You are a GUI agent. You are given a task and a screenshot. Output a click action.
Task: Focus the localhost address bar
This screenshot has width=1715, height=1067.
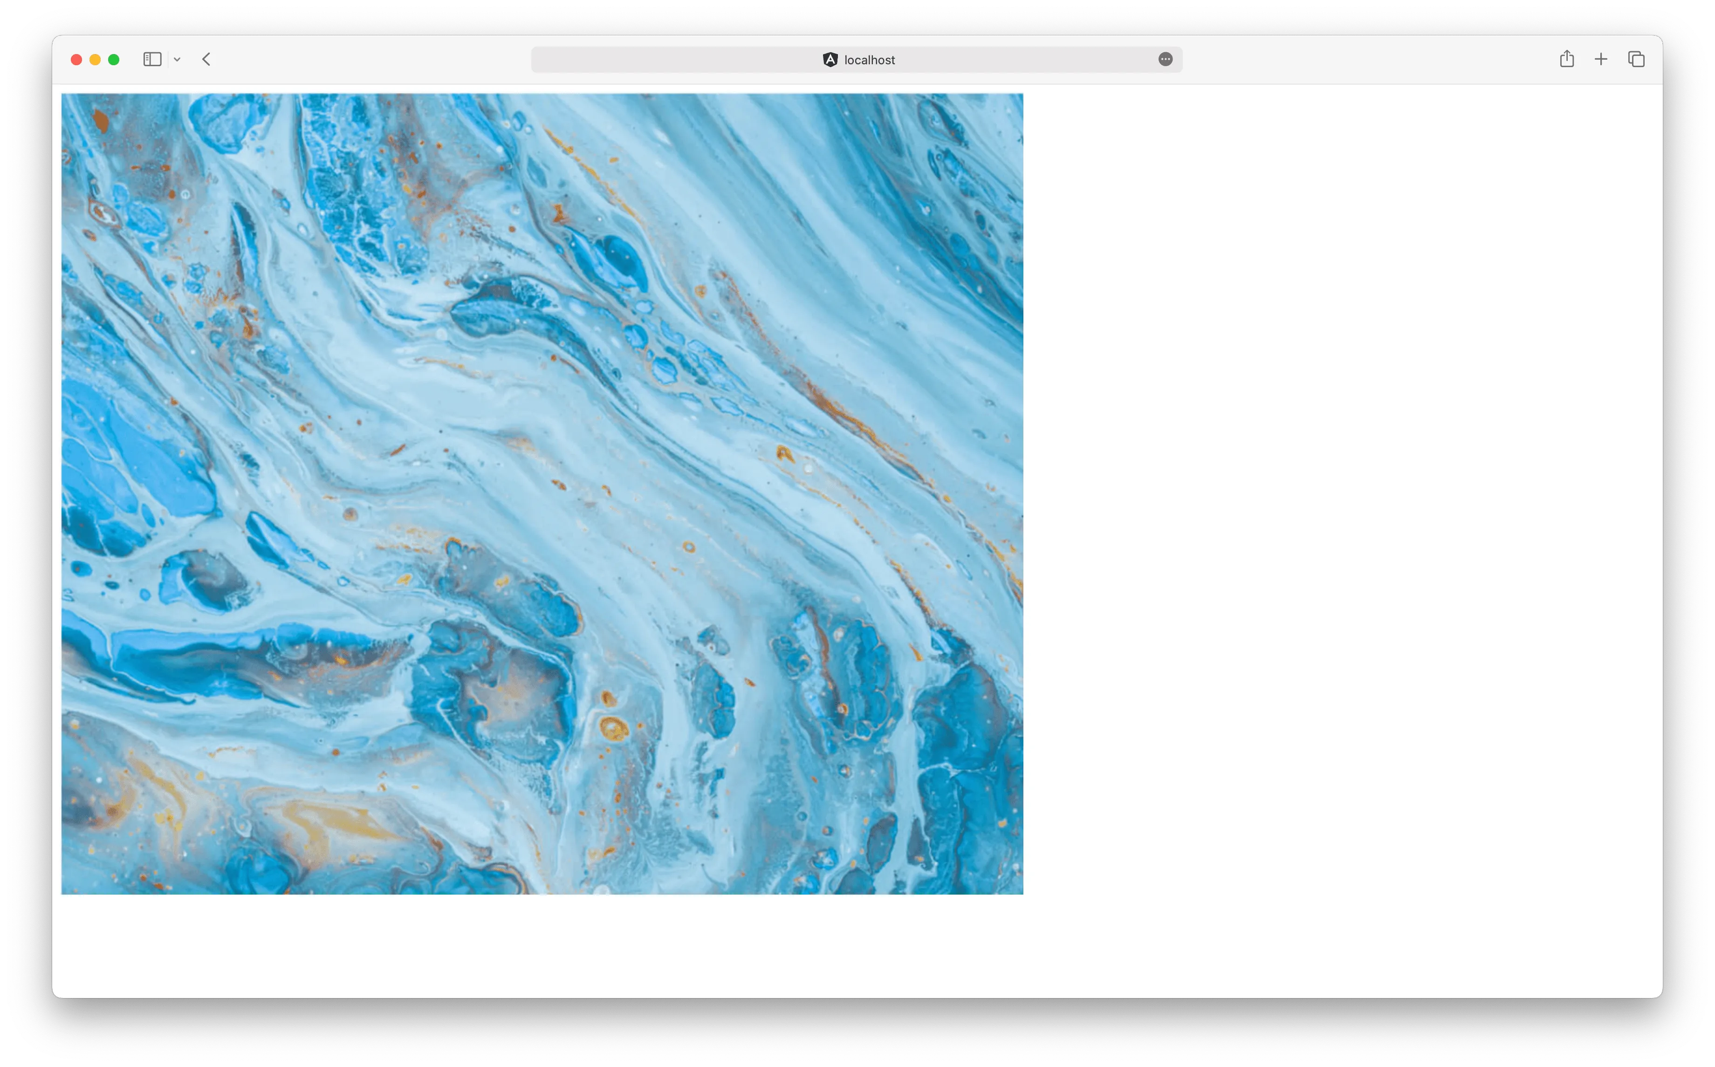[988, 60]
